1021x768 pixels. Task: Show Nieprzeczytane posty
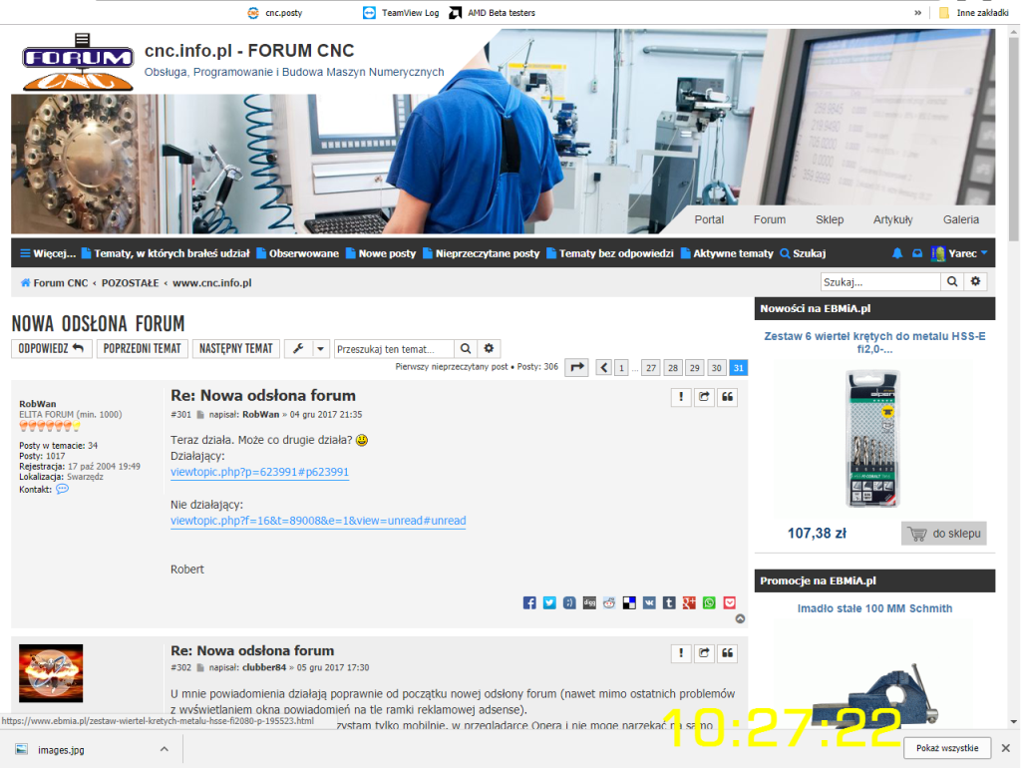[482, 253]
